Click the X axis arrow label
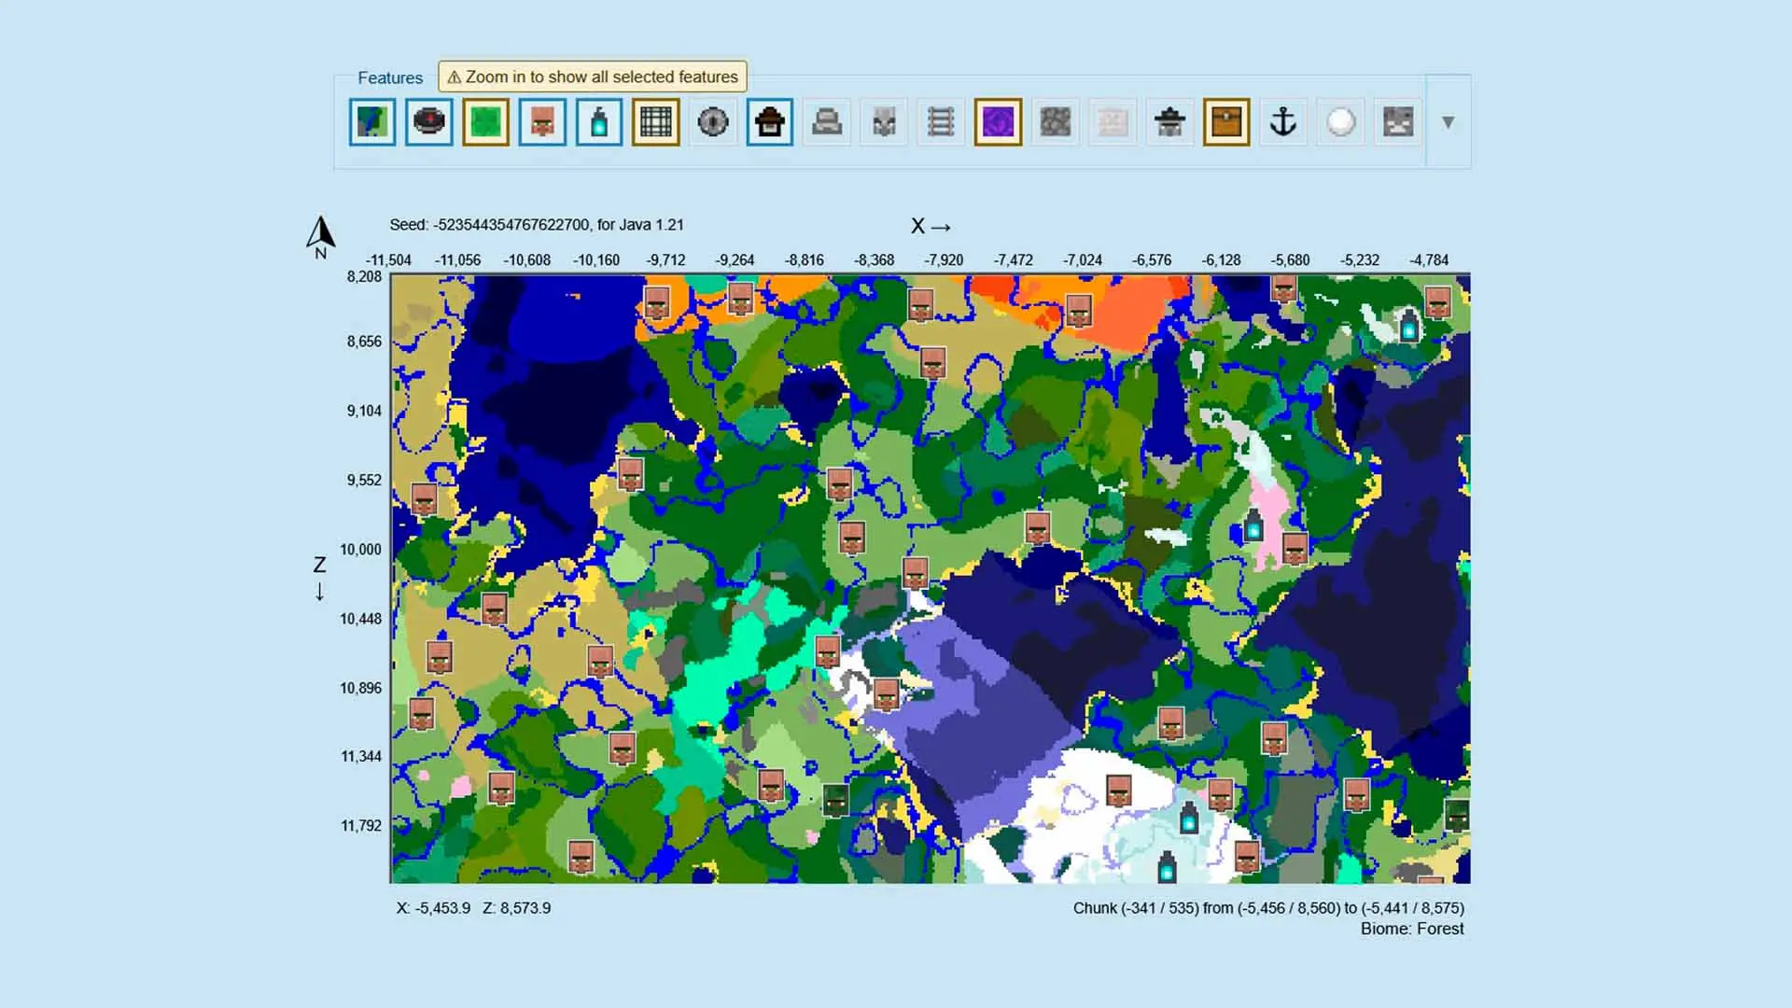This screenshot has width=1792, height=1008. click(931, 227)
